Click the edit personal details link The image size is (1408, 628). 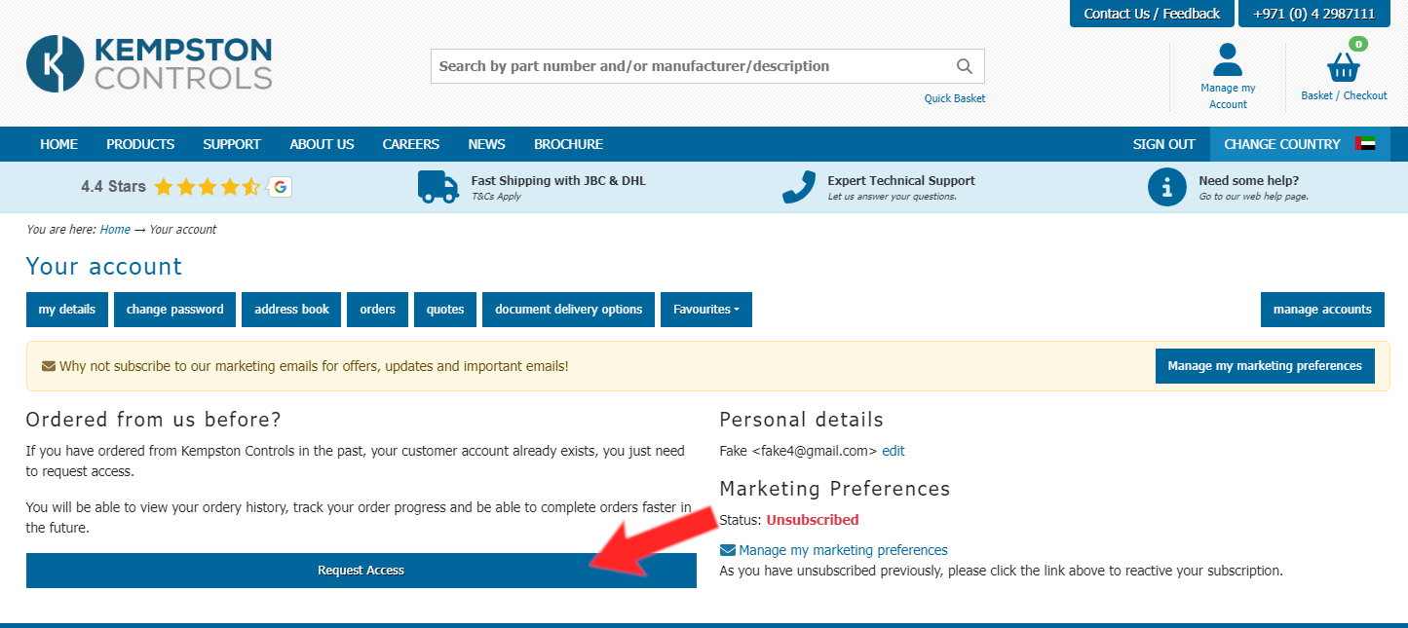[894, 451]
